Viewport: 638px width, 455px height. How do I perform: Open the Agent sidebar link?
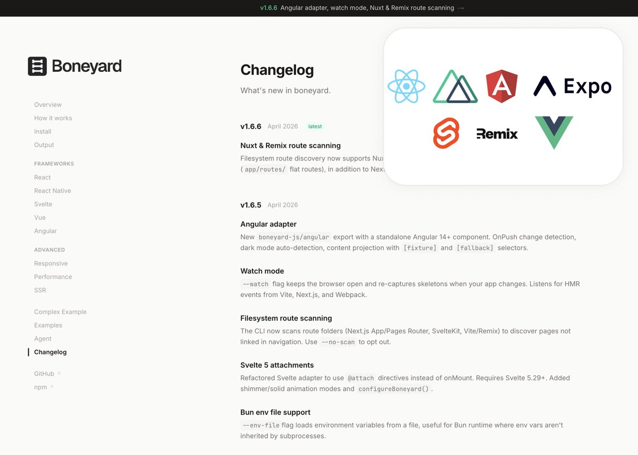pos(43,339)
